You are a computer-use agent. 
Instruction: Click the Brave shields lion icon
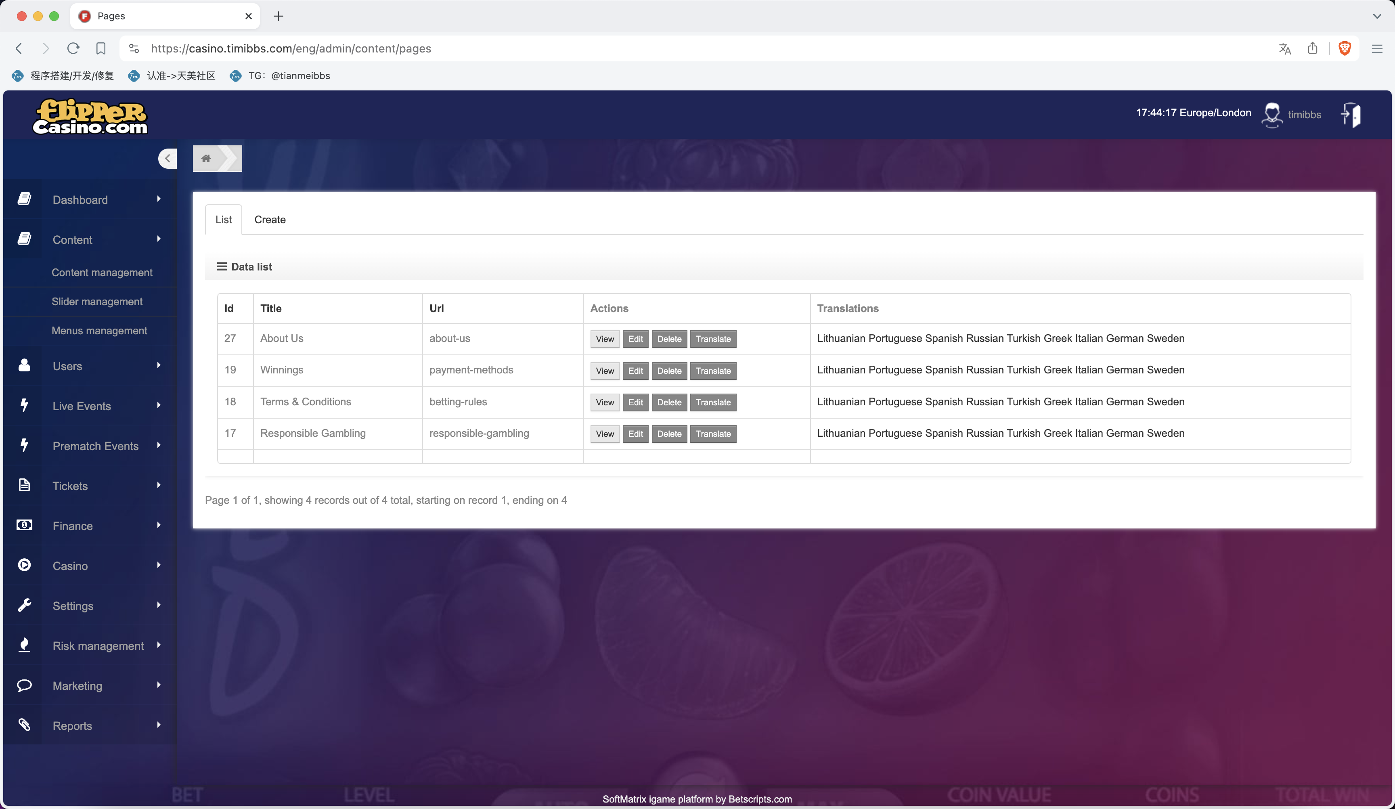point(1344,48)
